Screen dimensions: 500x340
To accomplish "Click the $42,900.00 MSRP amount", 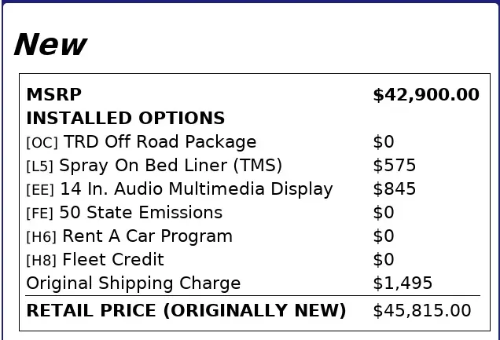I will coord(426,95).
